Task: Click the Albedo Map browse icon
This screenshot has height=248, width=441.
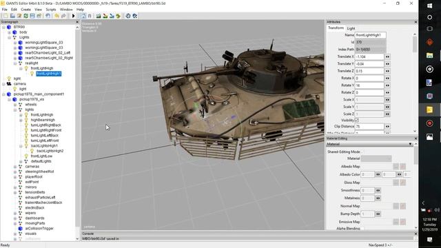Action: point(396,167)
